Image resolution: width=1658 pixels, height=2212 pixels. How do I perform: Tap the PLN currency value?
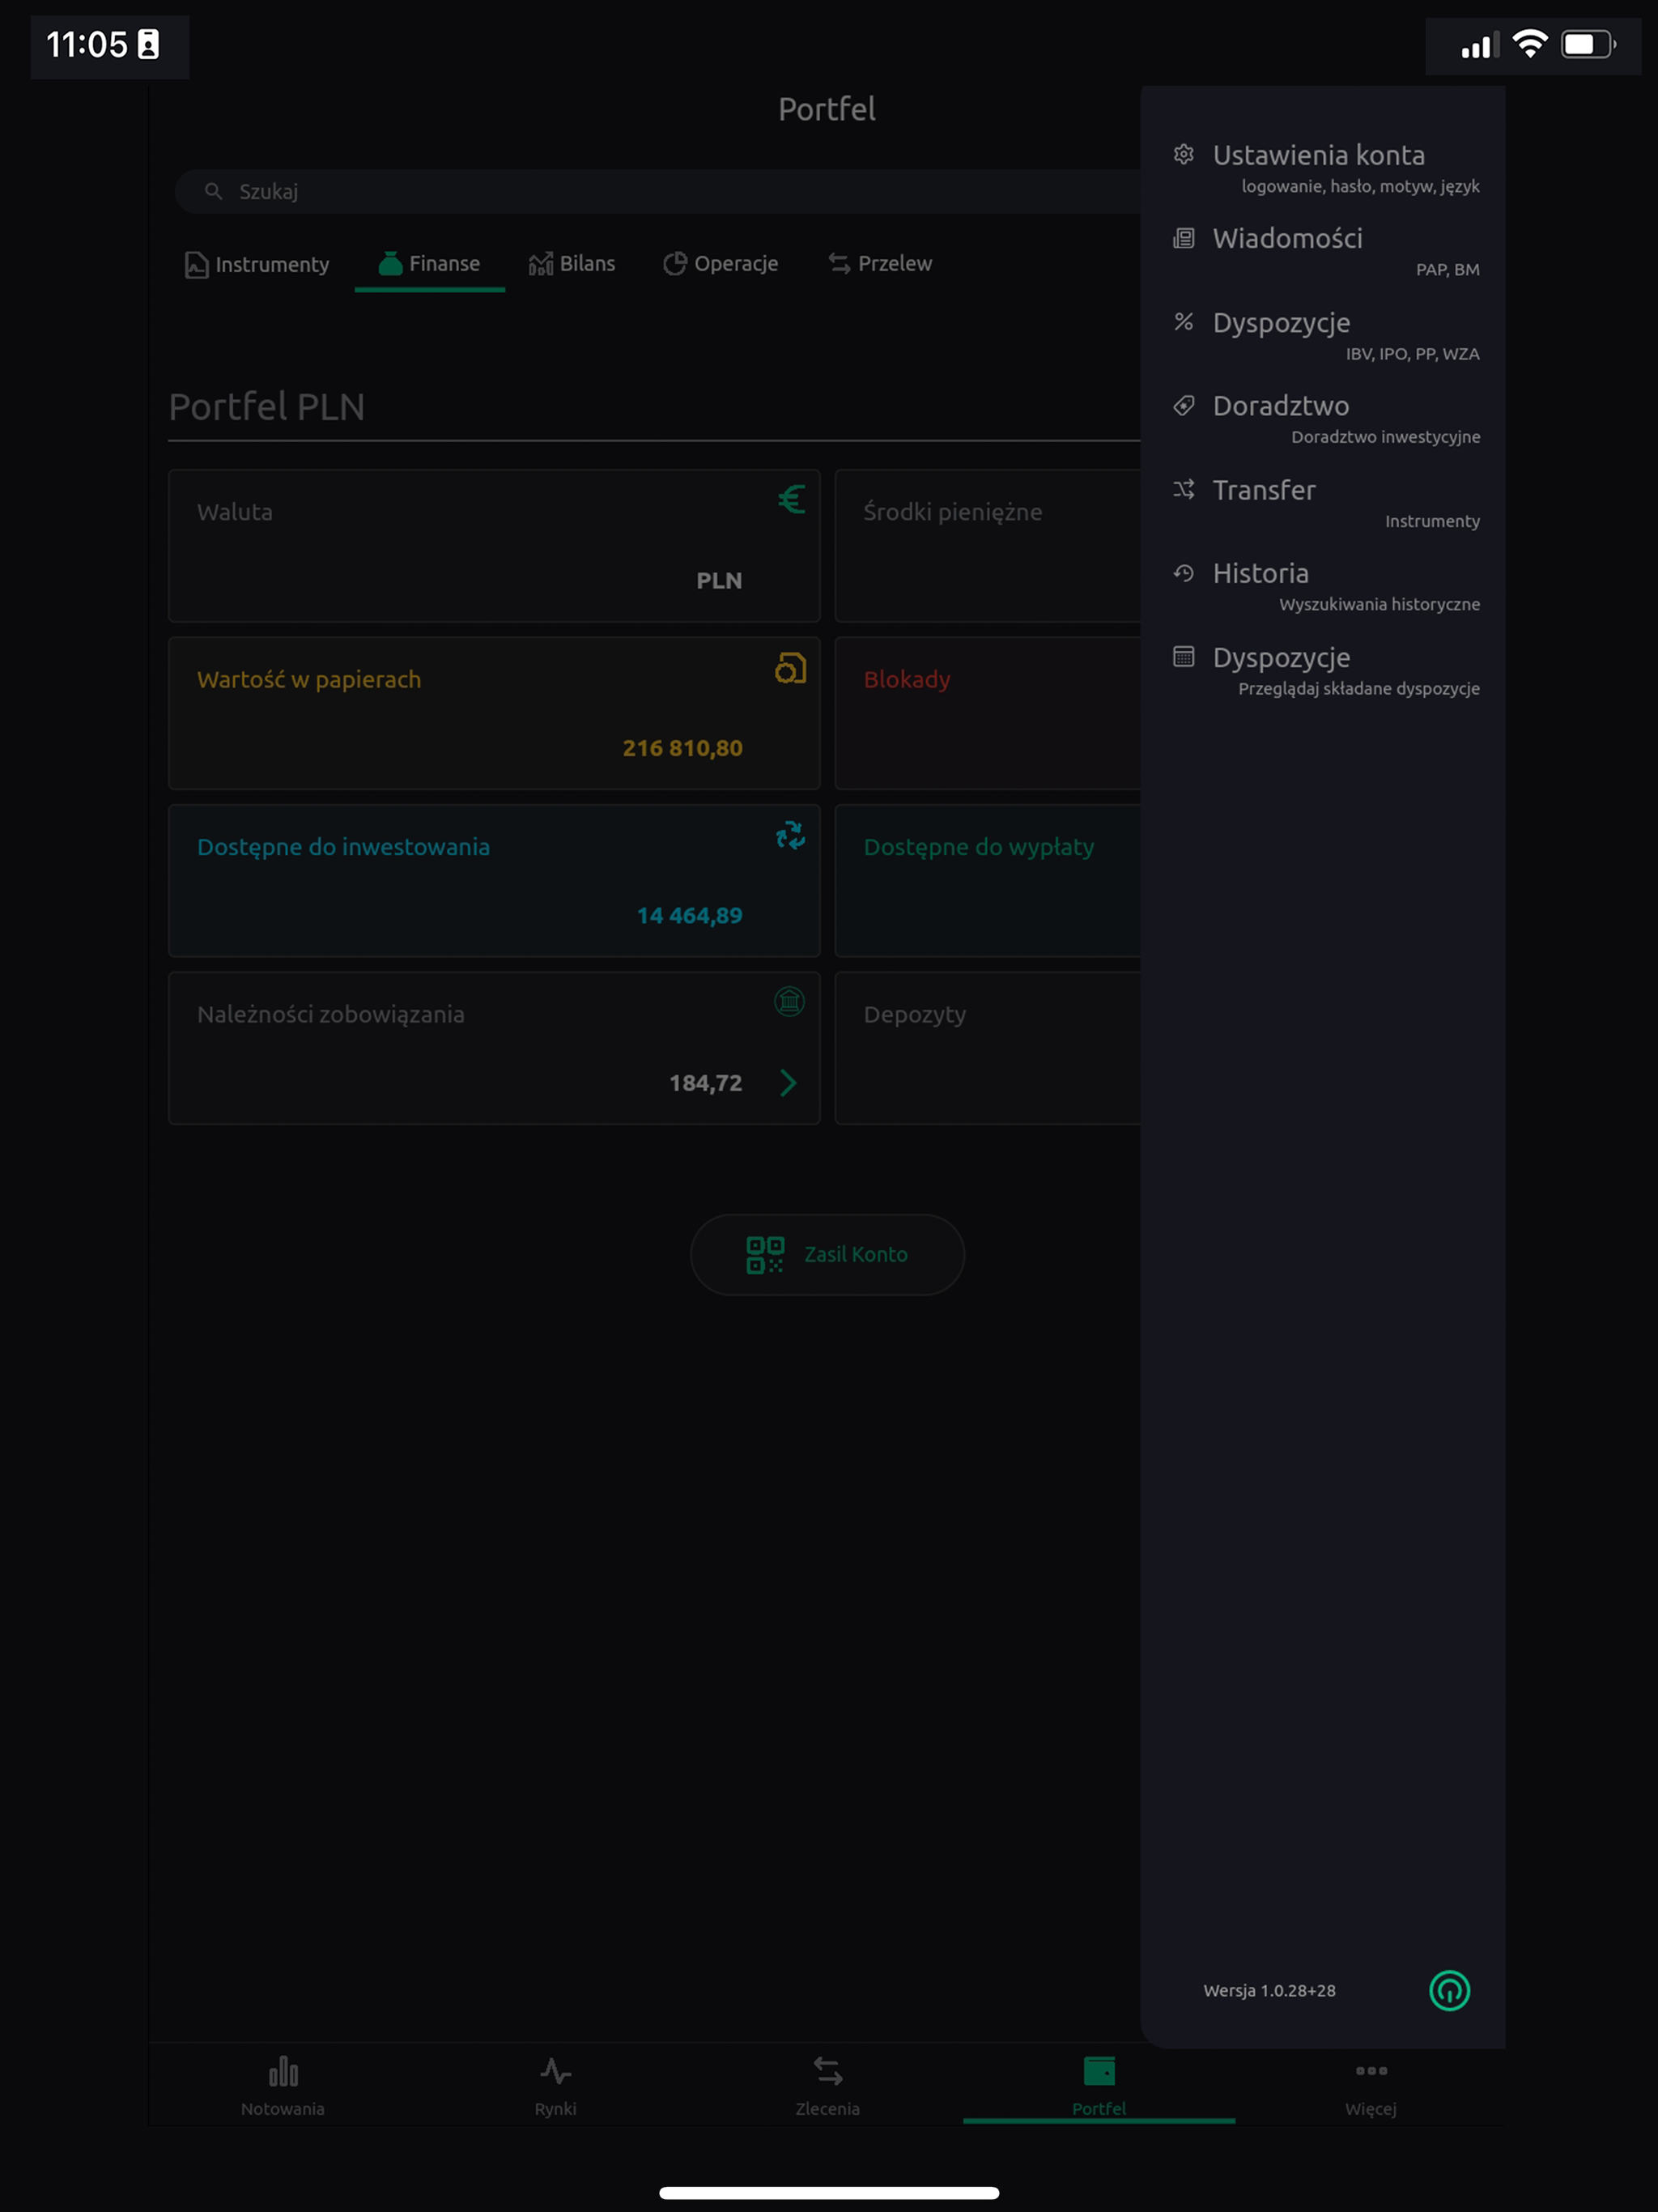click(x=719, y=580)
